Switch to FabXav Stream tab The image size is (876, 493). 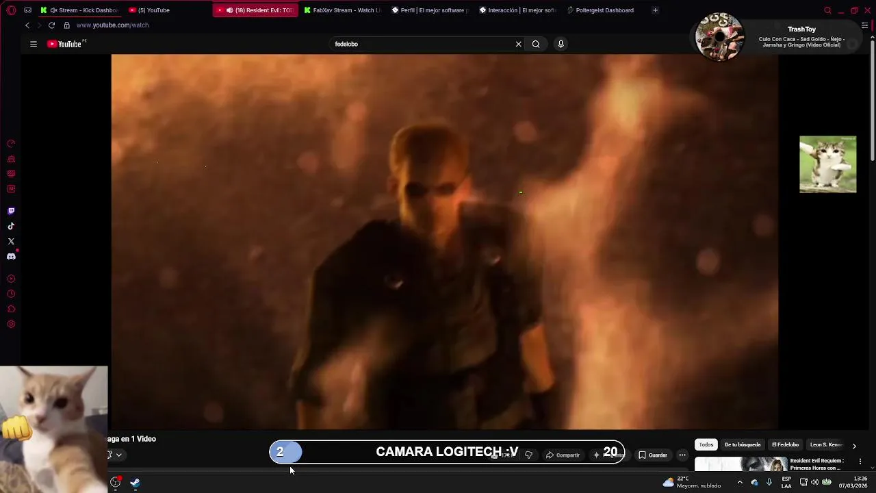point(343,10)
